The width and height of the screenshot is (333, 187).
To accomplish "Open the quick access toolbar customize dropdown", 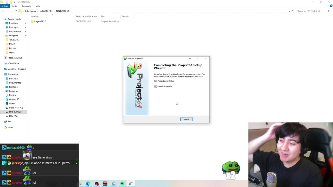I will point(14,2).
